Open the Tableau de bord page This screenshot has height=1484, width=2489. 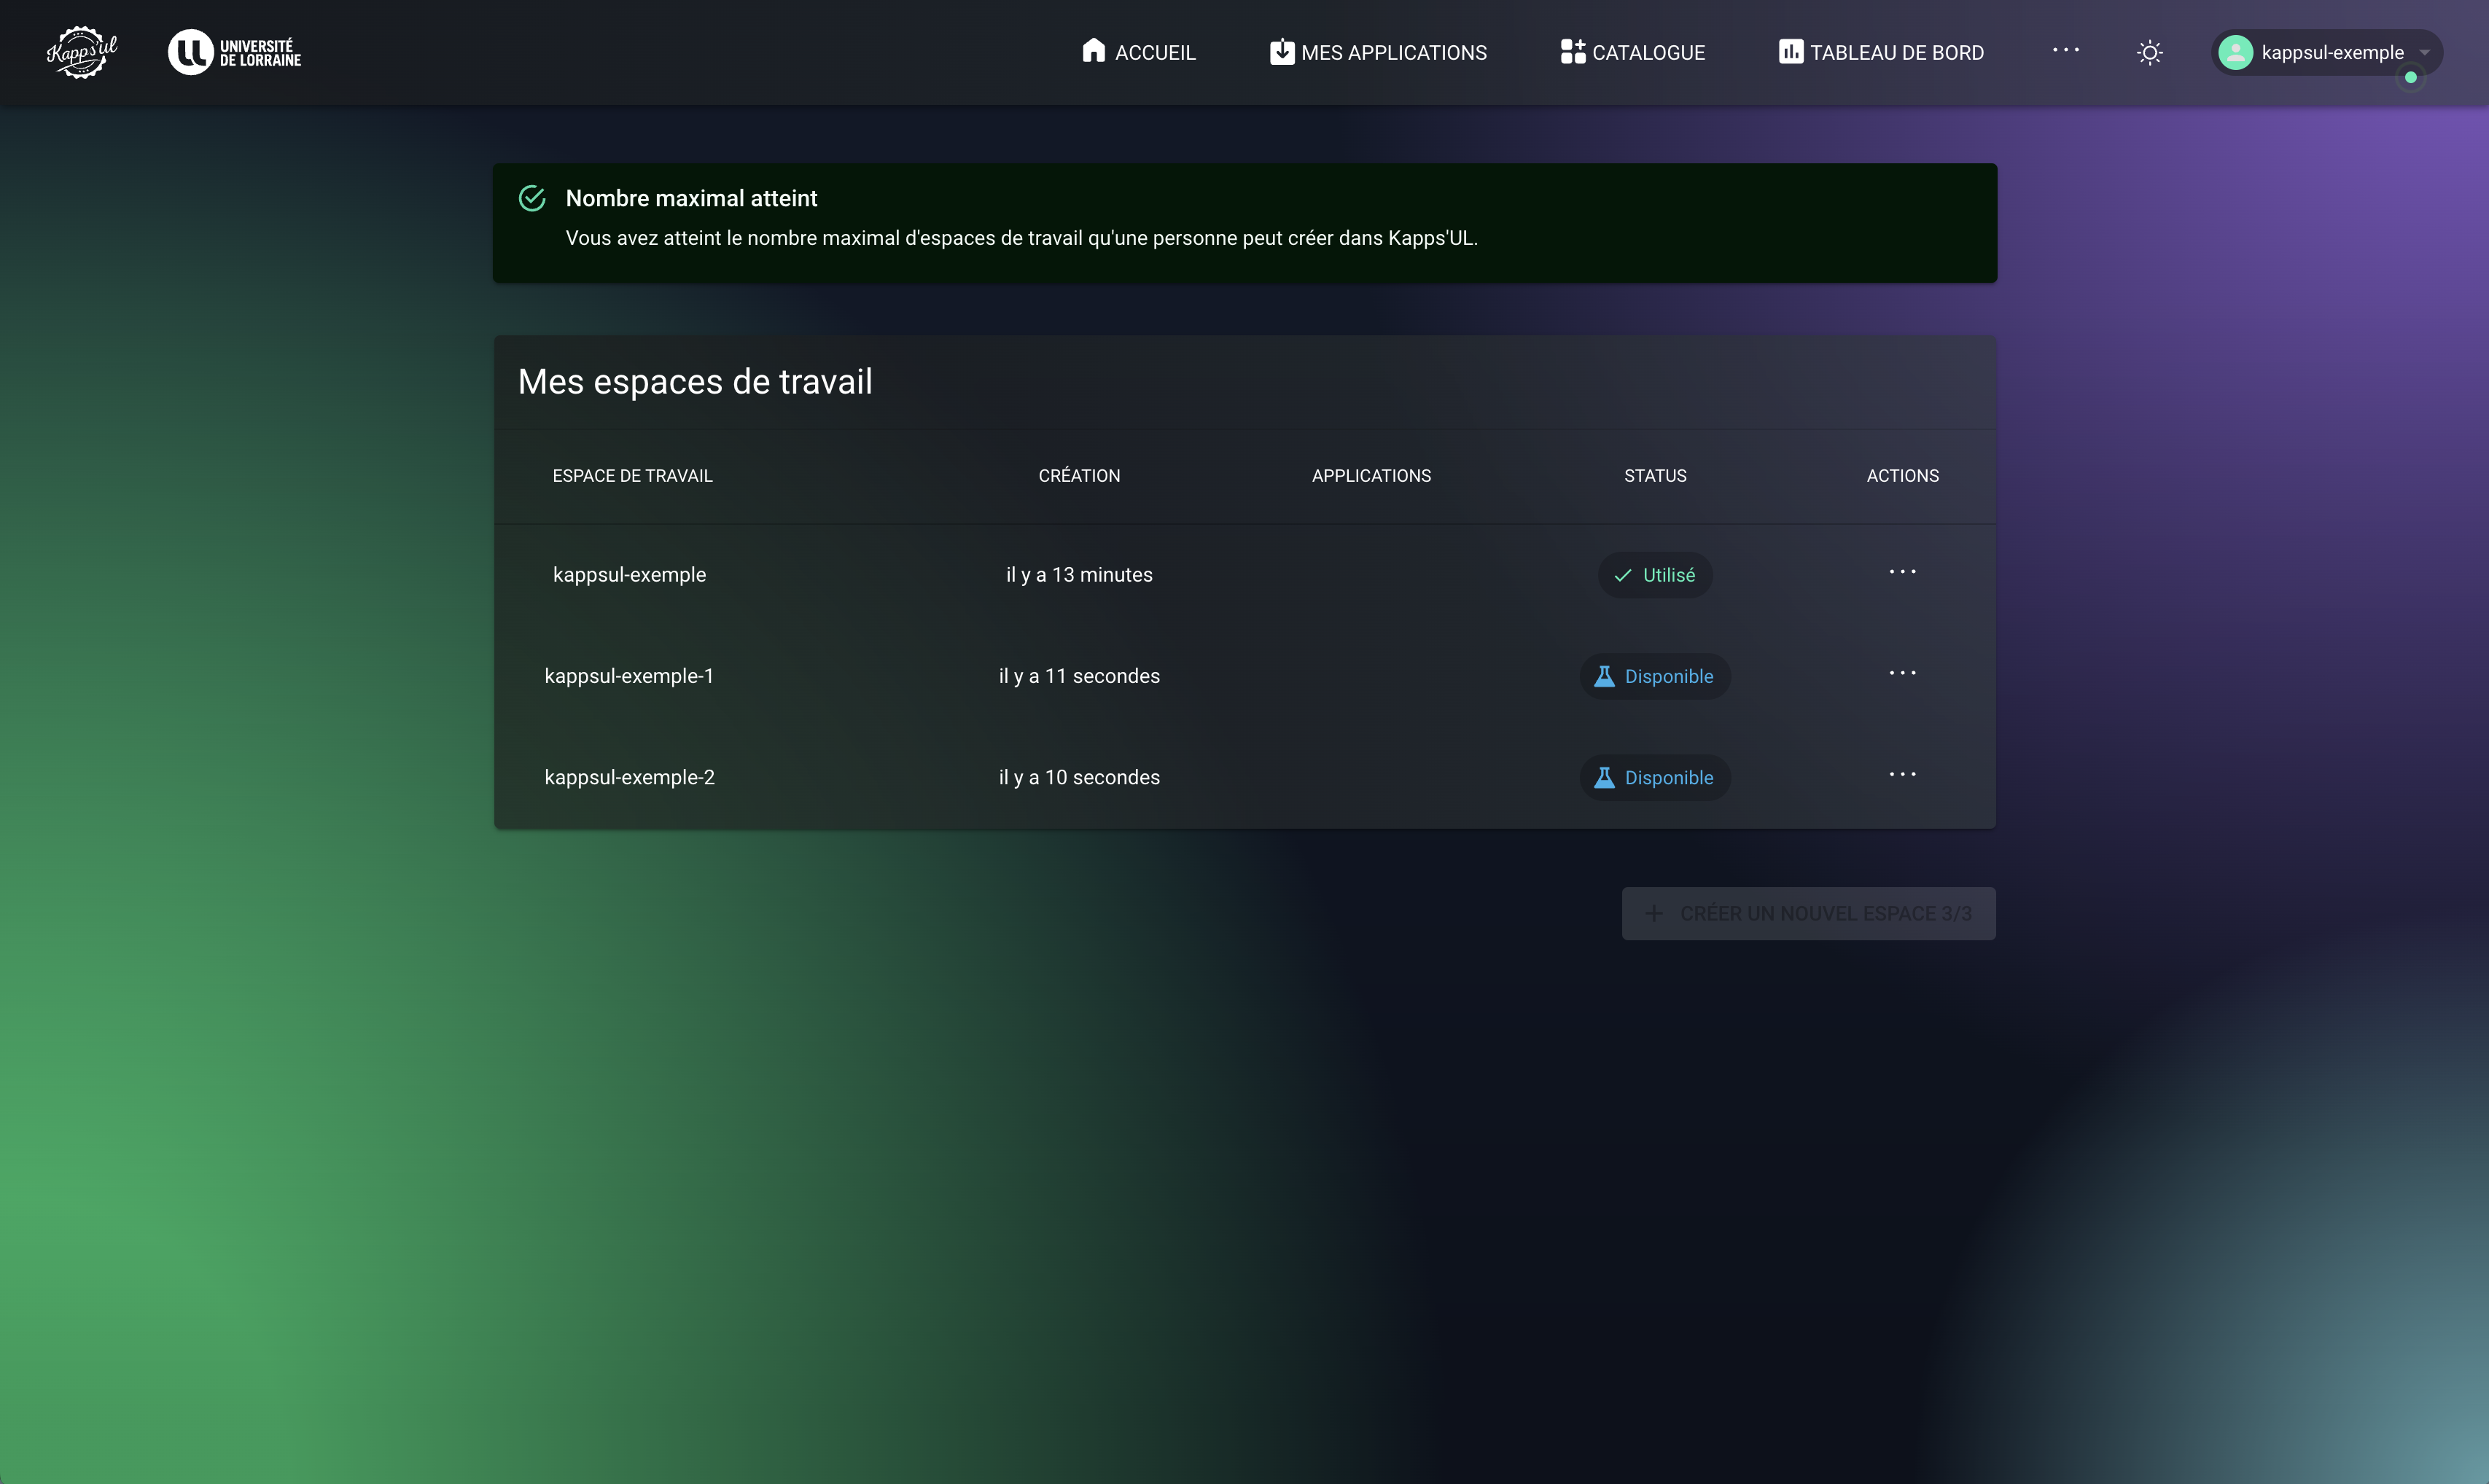1881,52
